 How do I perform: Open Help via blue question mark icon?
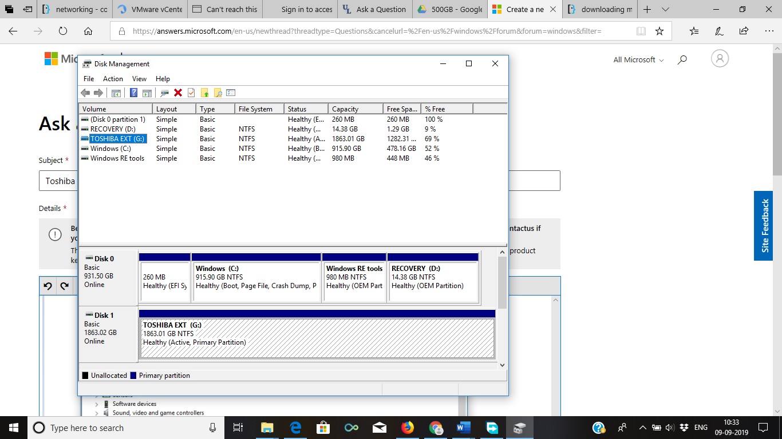[133, 93]
